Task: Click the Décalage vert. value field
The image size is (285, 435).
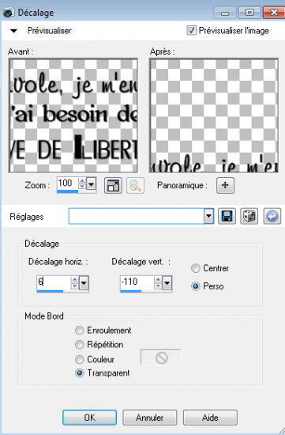Action: [137, 282]
